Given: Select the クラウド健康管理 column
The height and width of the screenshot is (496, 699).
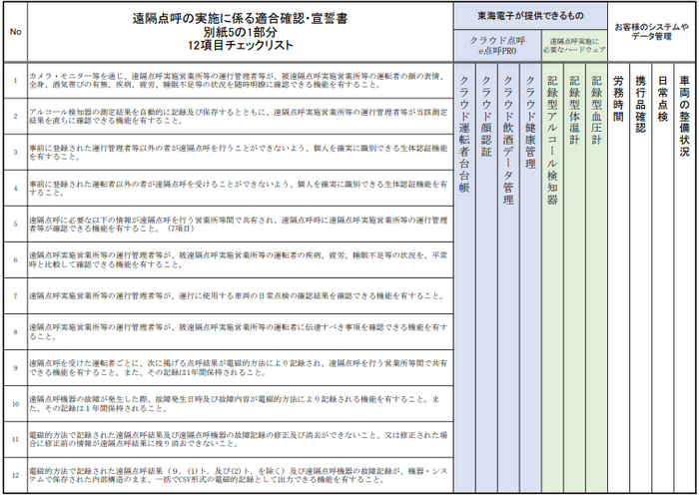Looking at the screenshot, I should (530, 277).
